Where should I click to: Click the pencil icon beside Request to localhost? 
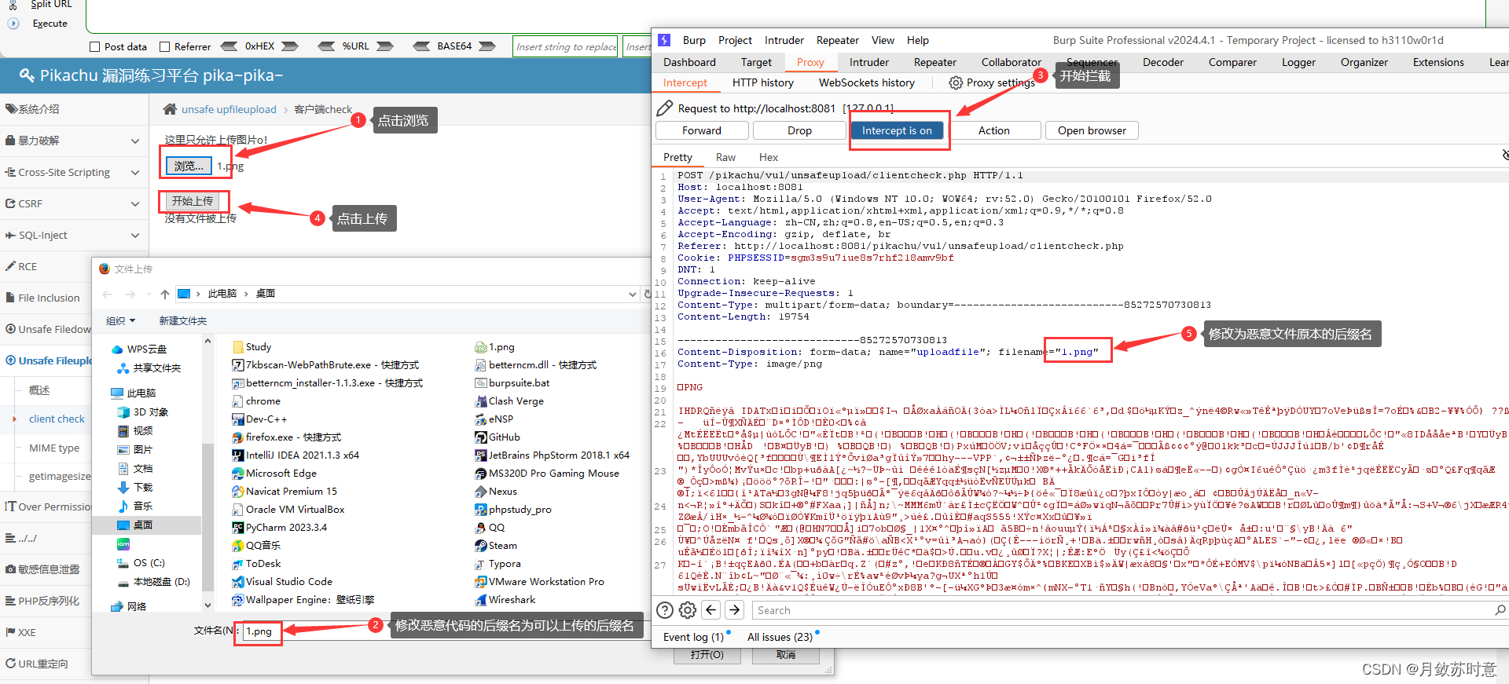click(x=665, y=108)
